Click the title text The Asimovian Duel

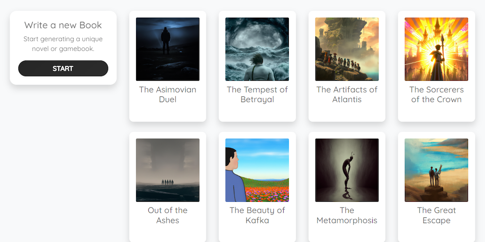tap(168, 95)
